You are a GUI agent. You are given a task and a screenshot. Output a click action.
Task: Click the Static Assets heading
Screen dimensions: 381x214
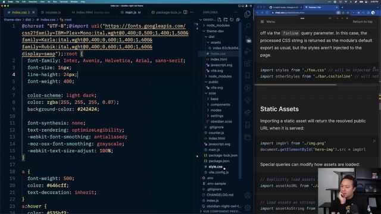[x=279, y=109]
